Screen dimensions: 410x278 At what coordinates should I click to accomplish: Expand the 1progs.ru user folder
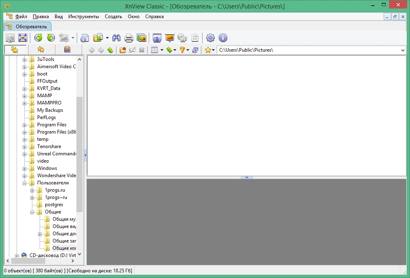coord(32,190)
